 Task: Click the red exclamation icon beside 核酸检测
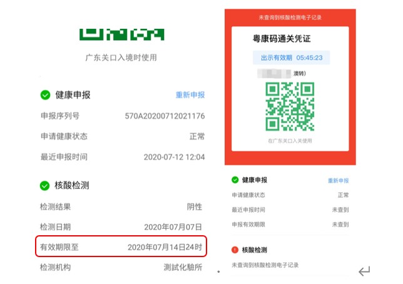pyautogui.click(x=235, y=250)
